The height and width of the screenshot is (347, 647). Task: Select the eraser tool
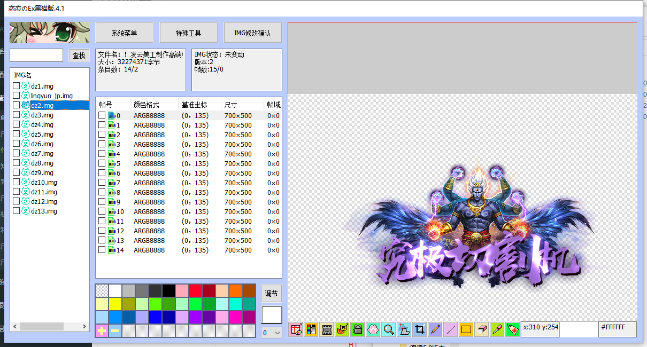(x=481, y=329)
